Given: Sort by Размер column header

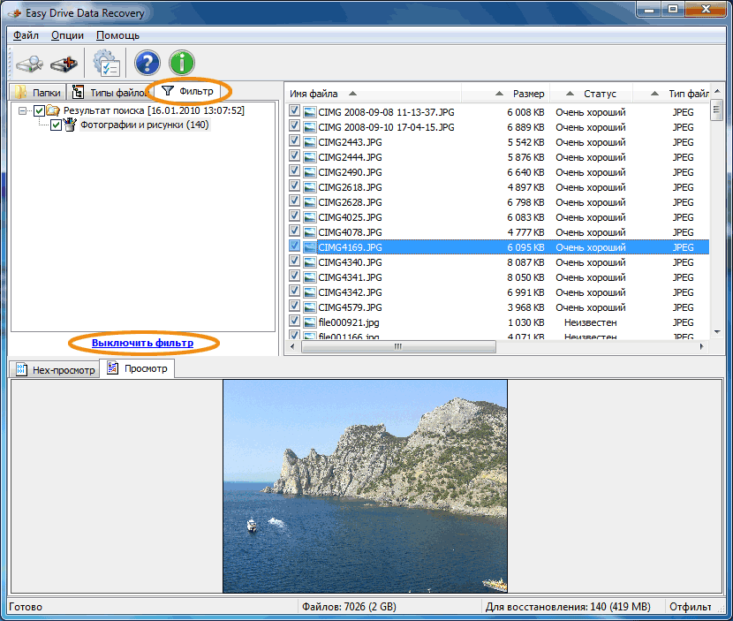Looking at the screenshot, I should pos(505,94).
